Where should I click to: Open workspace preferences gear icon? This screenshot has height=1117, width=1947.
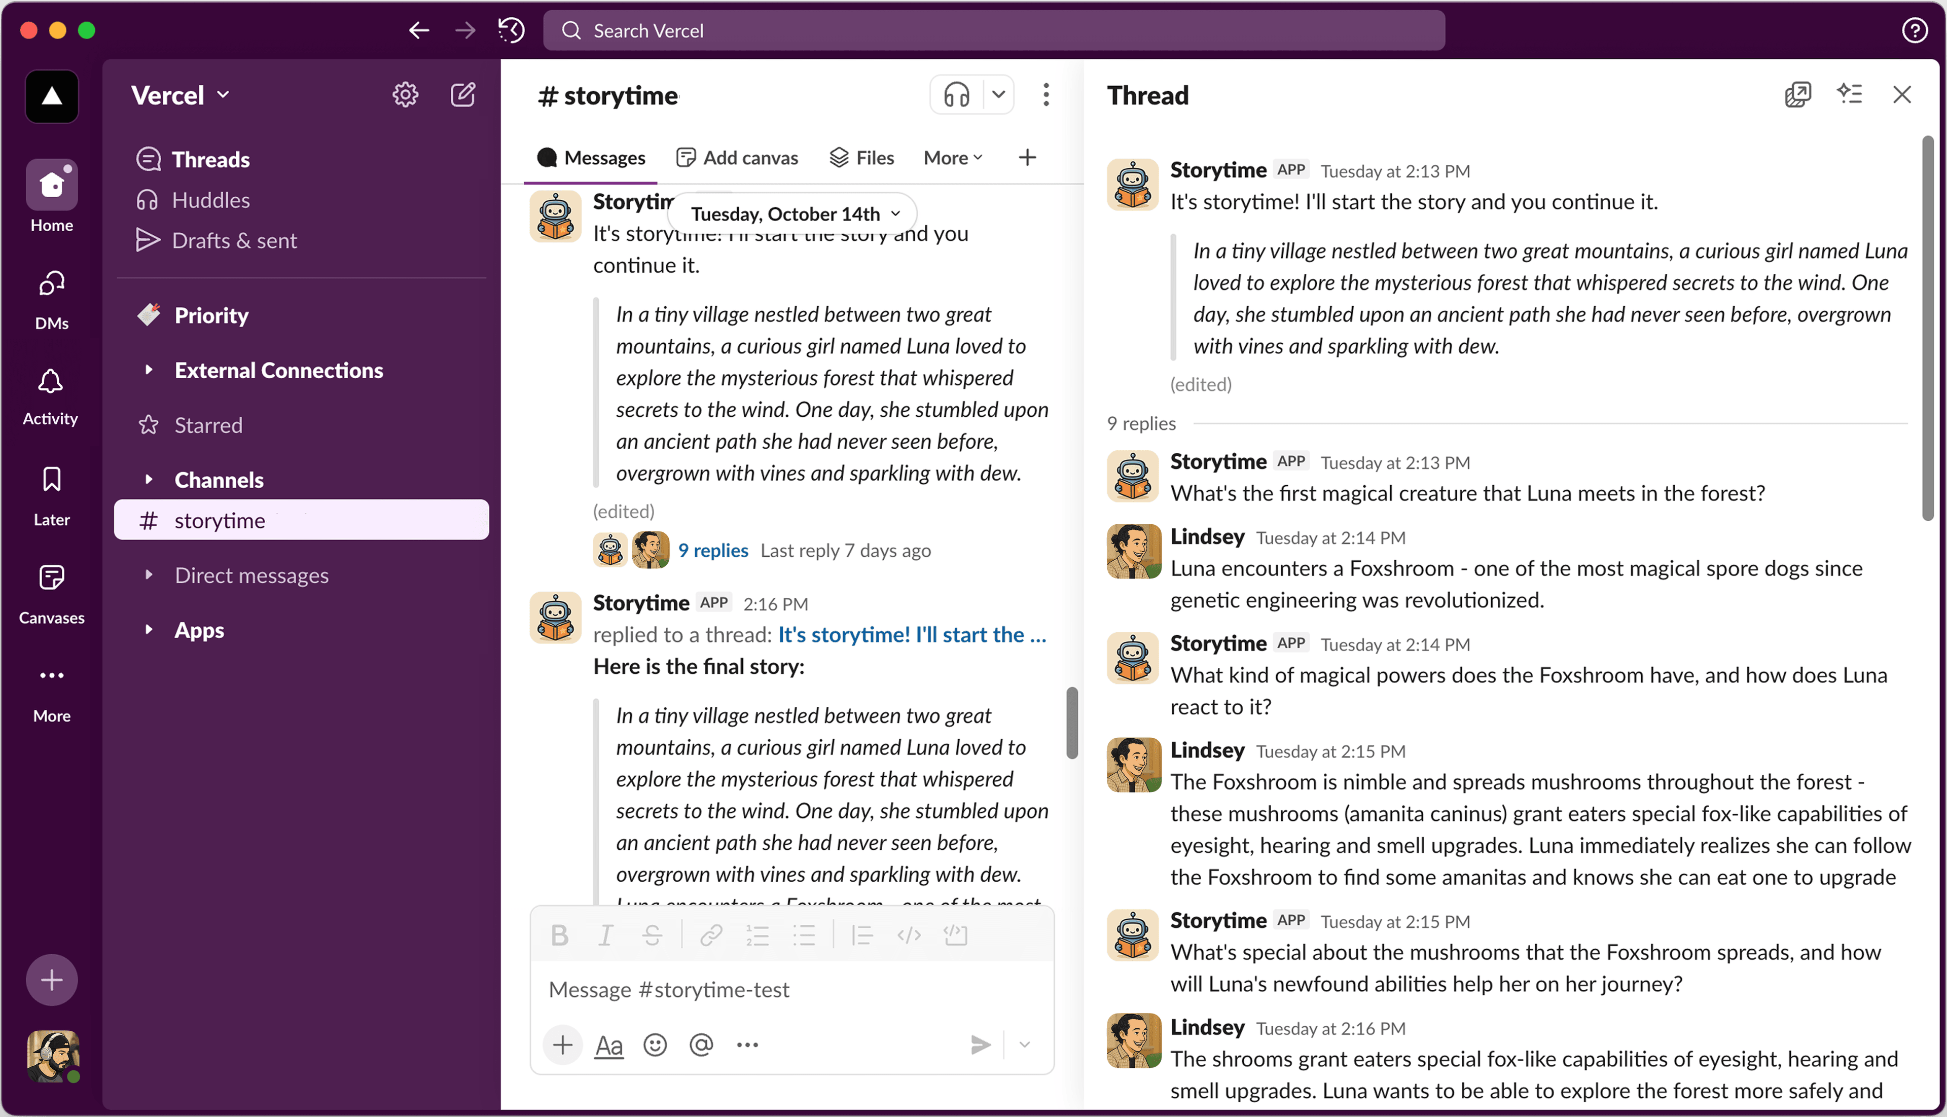pos(405,95)
